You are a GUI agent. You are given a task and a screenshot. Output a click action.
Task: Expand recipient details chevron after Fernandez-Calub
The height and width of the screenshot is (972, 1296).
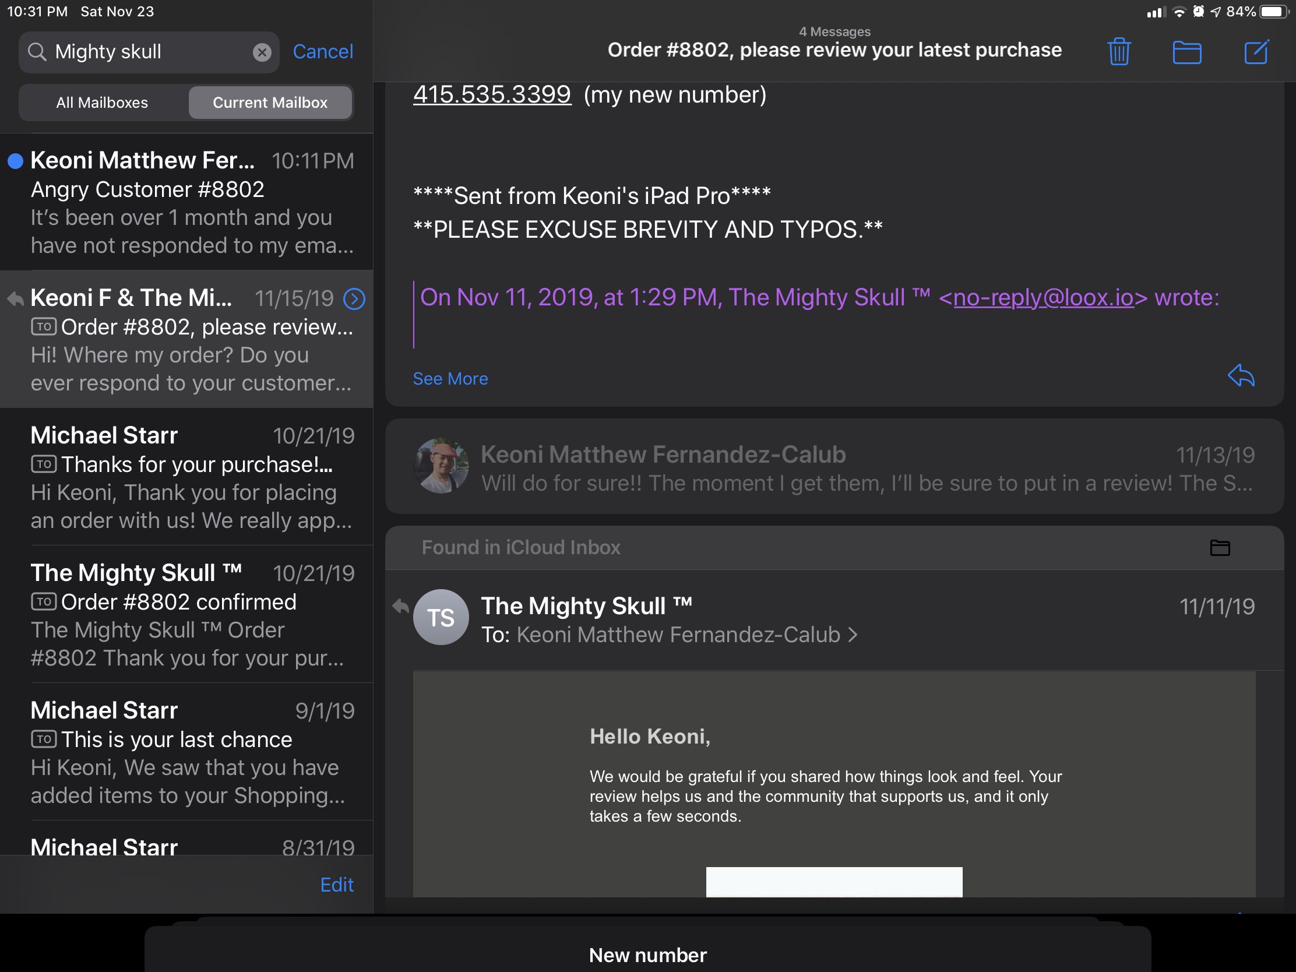853,635
